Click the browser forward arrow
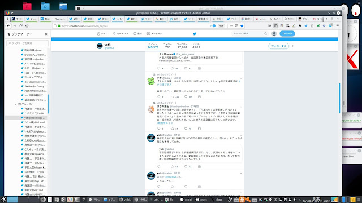 click(15, 26)
